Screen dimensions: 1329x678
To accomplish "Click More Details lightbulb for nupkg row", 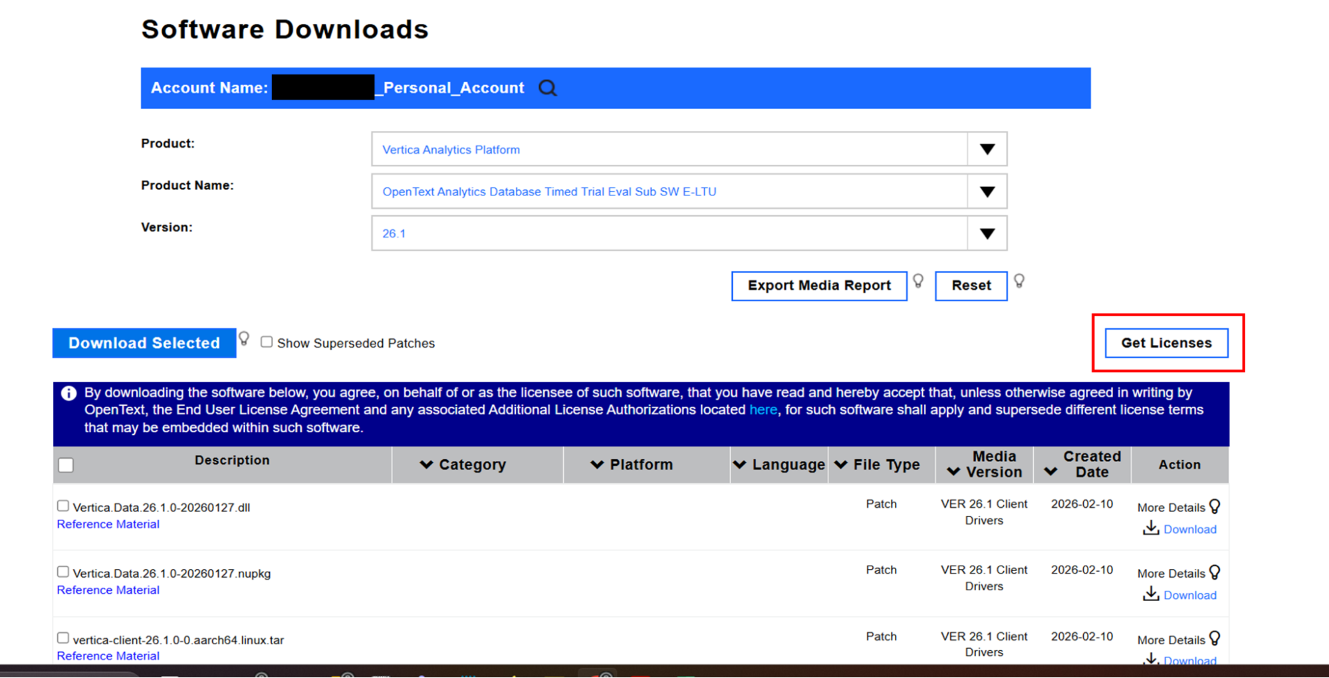I will (1215, 572).
